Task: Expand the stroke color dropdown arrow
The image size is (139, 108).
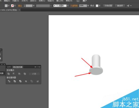Action: [x=15, y=6]
